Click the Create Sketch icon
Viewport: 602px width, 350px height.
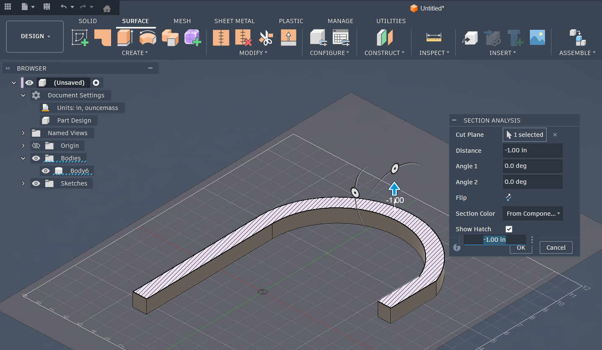(x=80, y=38)
